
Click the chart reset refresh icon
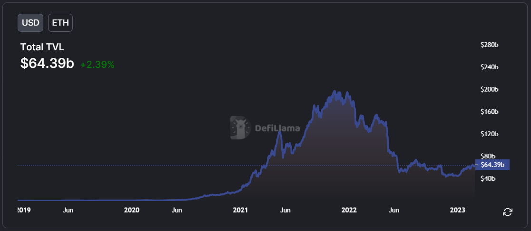(x=507, y=212)
